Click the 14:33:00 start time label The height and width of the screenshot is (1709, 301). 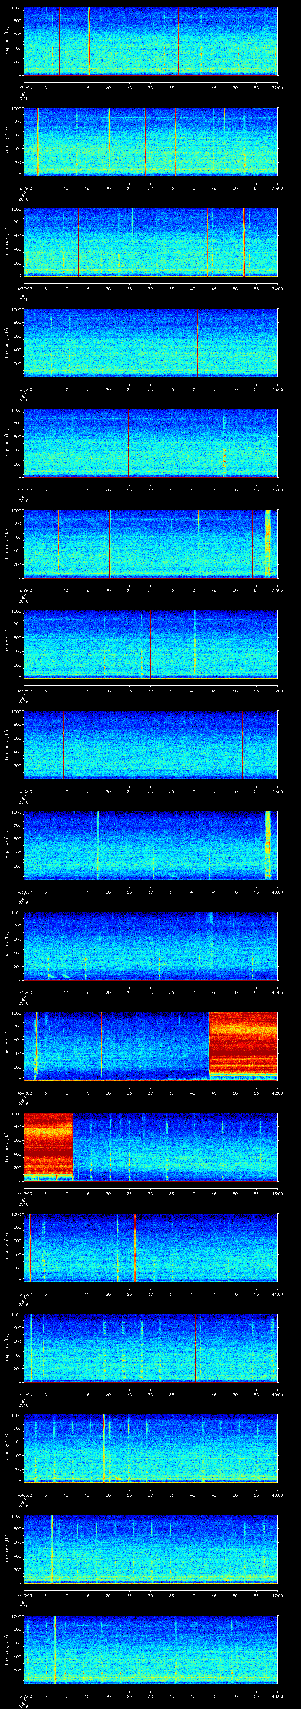pos(24,289)
